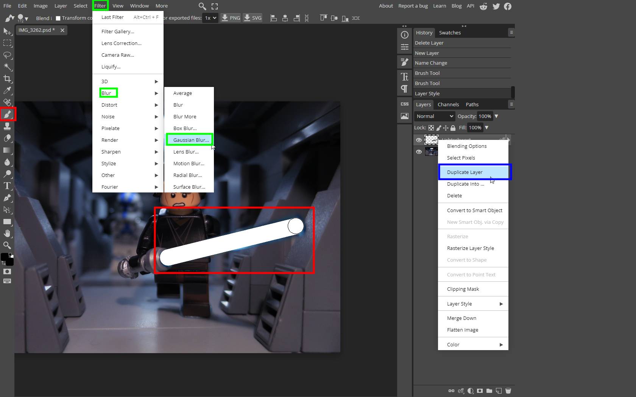Open the Brush settings panel icon

click(405, 62)
